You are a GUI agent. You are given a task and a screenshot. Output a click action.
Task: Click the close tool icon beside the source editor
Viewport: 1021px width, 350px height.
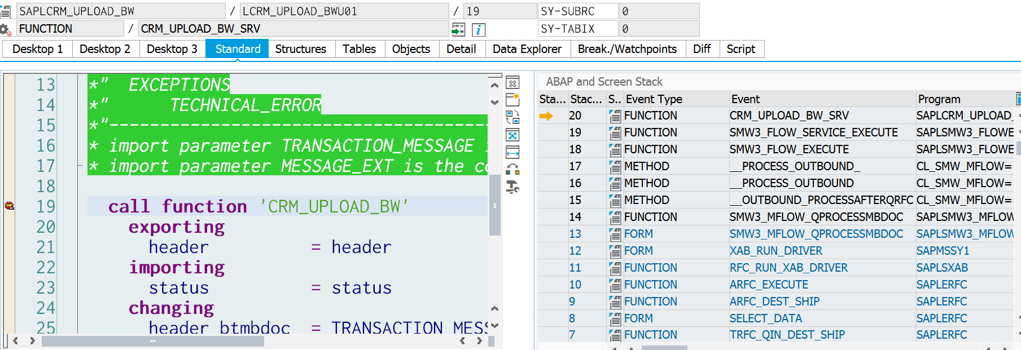tap(512, 83)
